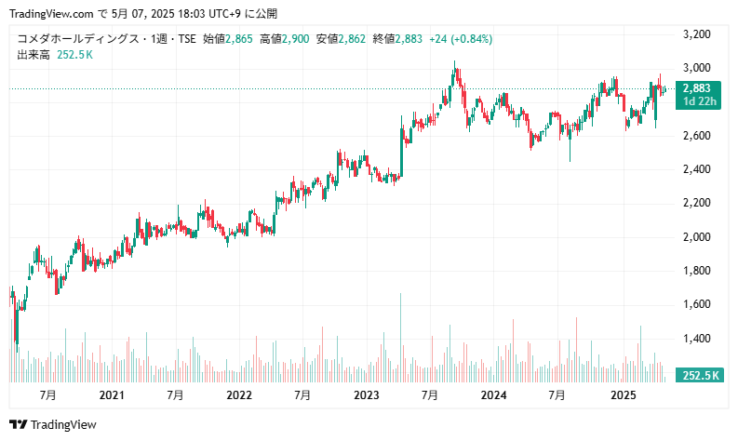Click the 2,600 price axis label

click(x=696, y=136)
